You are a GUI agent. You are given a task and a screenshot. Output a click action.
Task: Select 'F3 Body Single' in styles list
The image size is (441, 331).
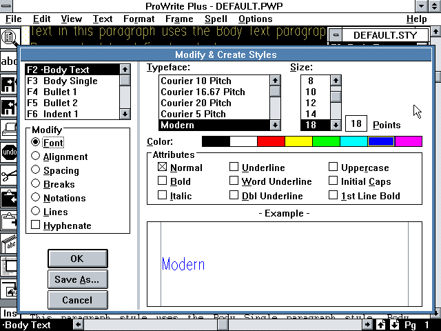coord(72,81)
